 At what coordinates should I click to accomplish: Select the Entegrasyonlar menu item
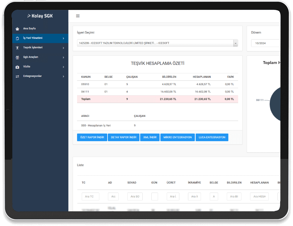click(x=32, y=76)
